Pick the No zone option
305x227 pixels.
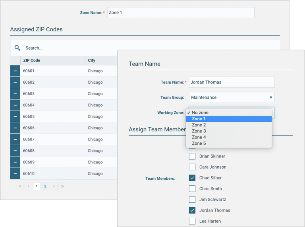pyautogui.click(x=229, y=113)
